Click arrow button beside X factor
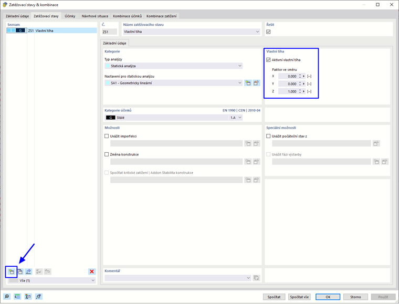The image size is (399, 304). (x=304, y=76)
